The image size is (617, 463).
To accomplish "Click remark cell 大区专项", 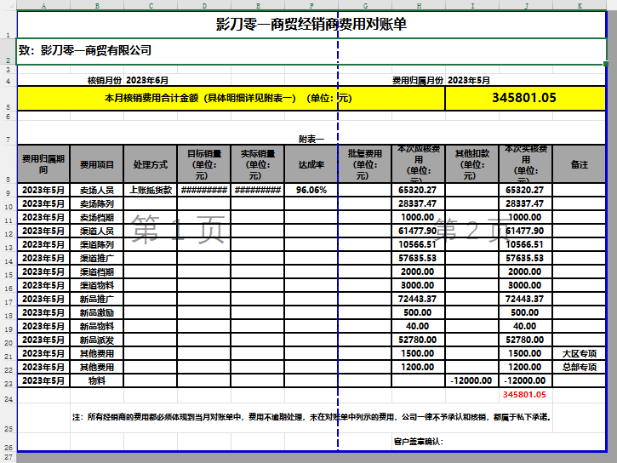I will 580,354.
